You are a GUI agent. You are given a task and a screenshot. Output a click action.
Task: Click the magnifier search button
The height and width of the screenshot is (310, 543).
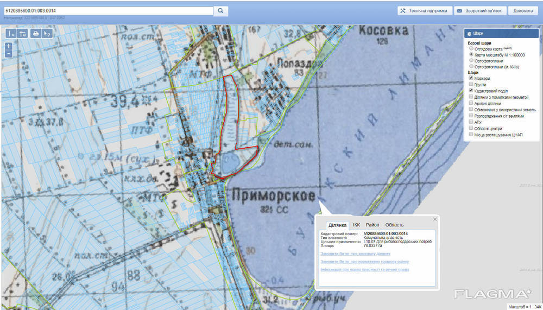pos(220,10)
